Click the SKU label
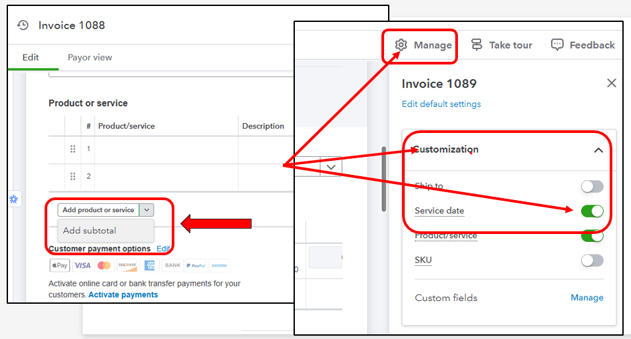 tap(423, 261)
